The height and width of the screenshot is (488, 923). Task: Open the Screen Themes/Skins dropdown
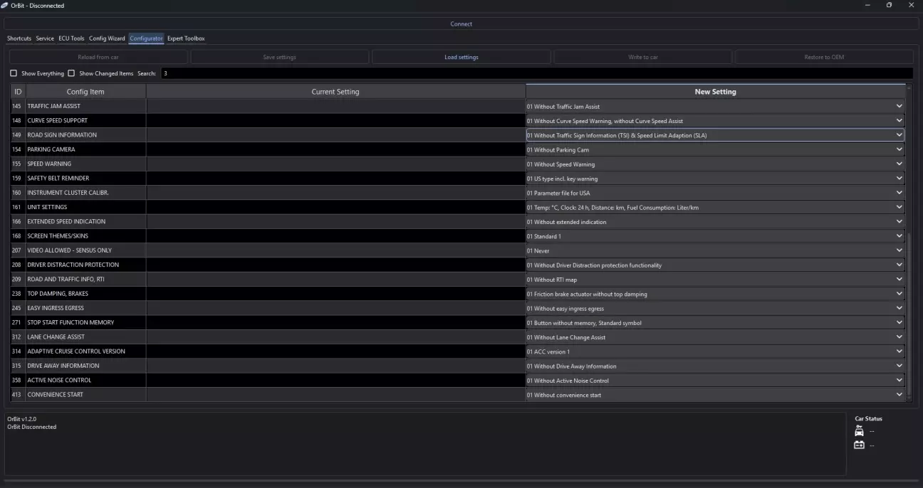(x=899, y=236)
